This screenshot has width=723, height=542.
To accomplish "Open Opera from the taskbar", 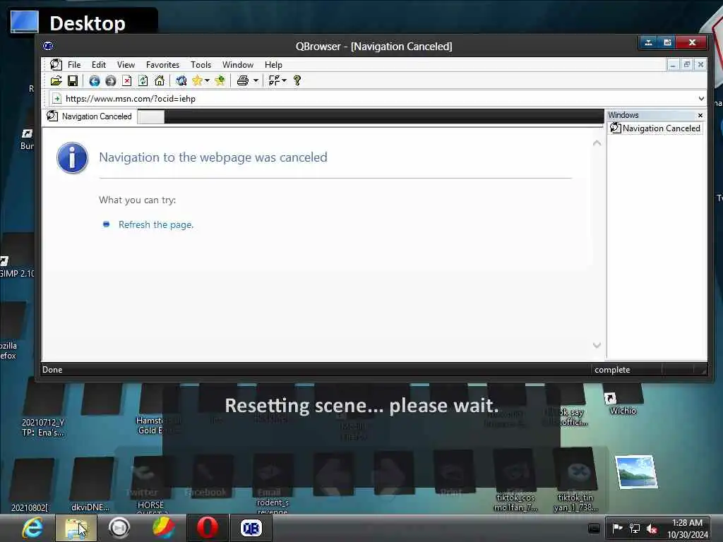I will [x=207, y=528].
